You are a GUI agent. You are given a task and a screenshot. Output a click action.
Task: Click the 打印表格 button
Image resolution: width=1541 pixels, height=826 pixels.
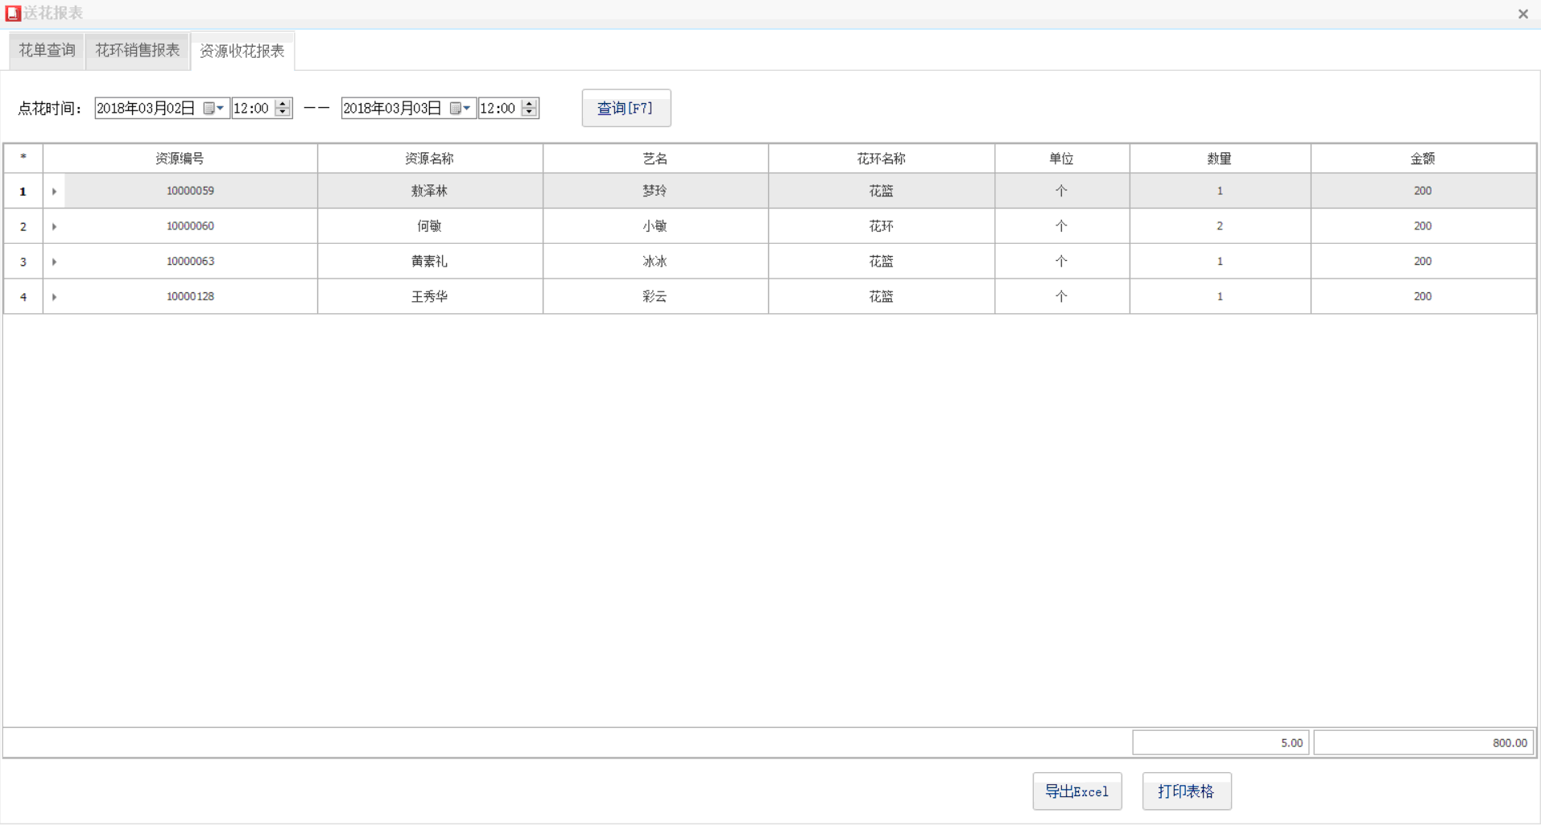click(1187, 791)
